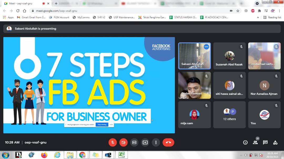Open Google Chrome in the taskbar

[82, 155]
